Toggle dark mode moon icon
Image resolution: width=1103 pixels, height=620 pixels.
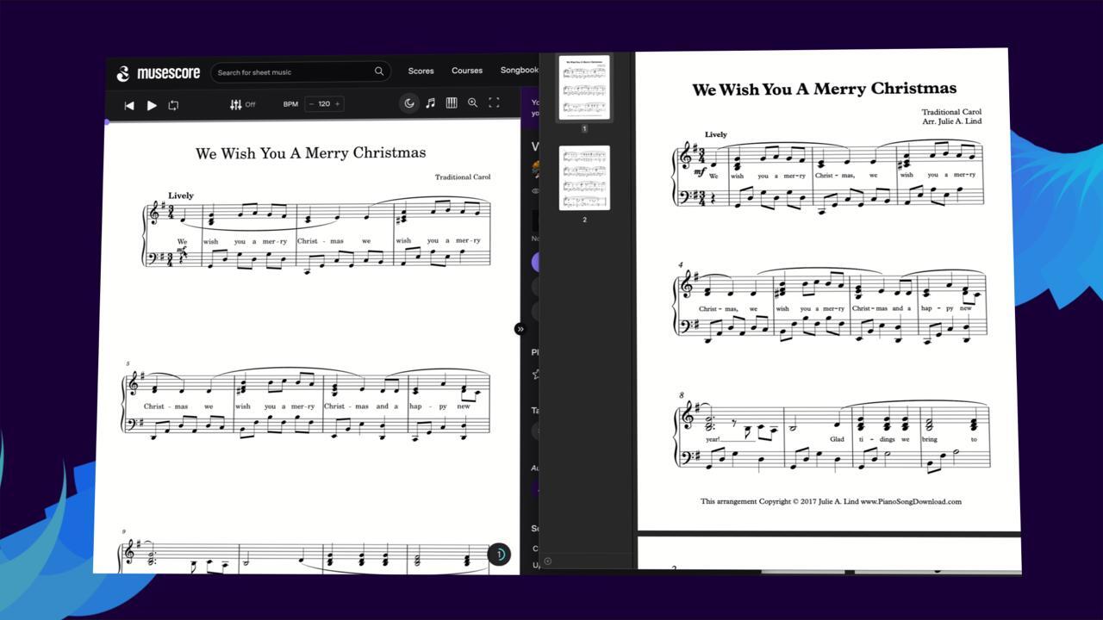tap(409, 103)
